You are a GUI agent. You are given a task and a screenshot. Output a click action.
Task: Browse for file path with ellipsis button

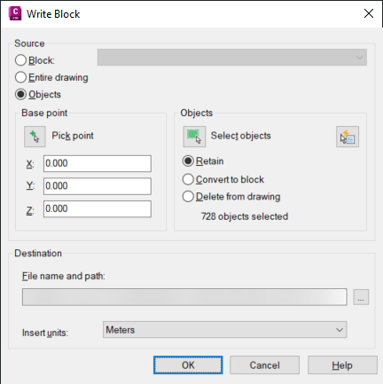tap(361, 297)
